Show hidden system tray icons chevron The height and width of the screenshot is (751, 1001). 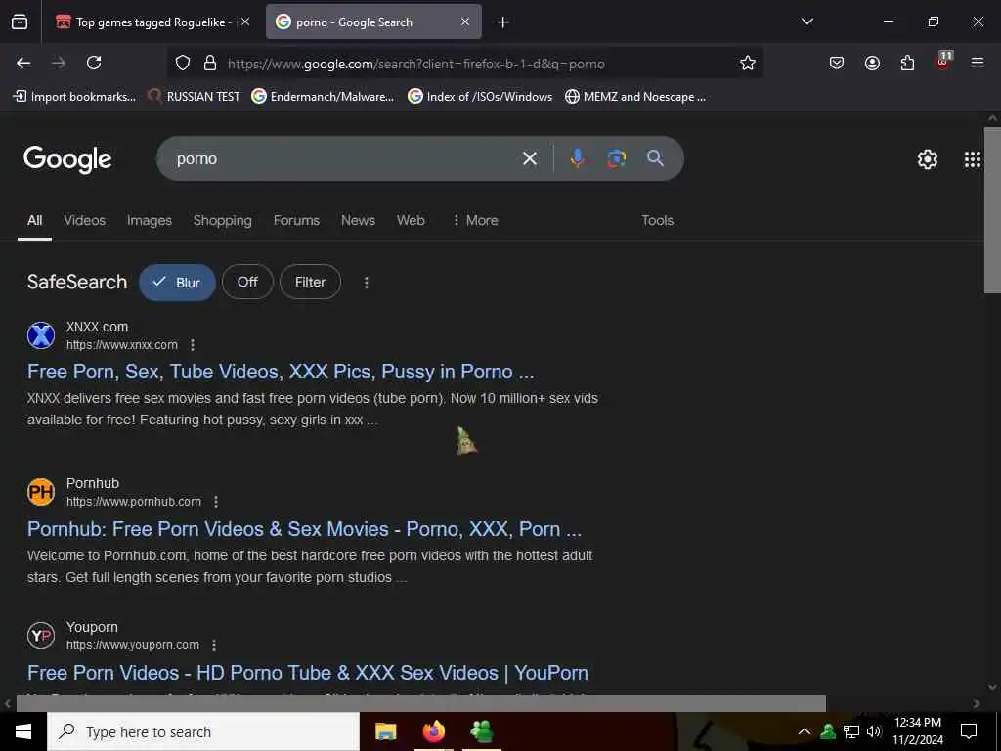[805, 731]
